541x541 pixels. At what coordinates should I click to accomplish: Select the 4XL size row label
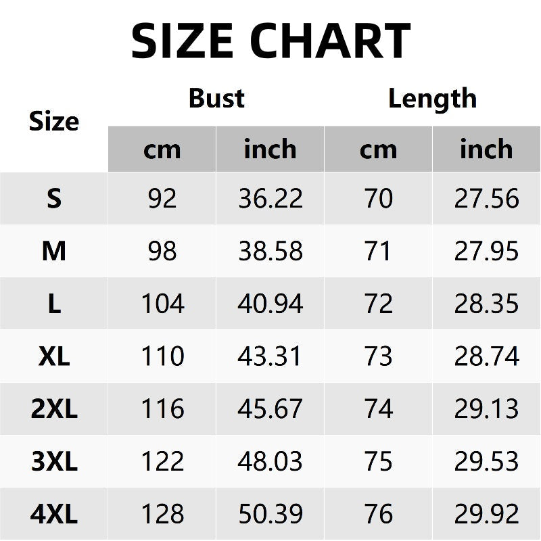[54, 515]
